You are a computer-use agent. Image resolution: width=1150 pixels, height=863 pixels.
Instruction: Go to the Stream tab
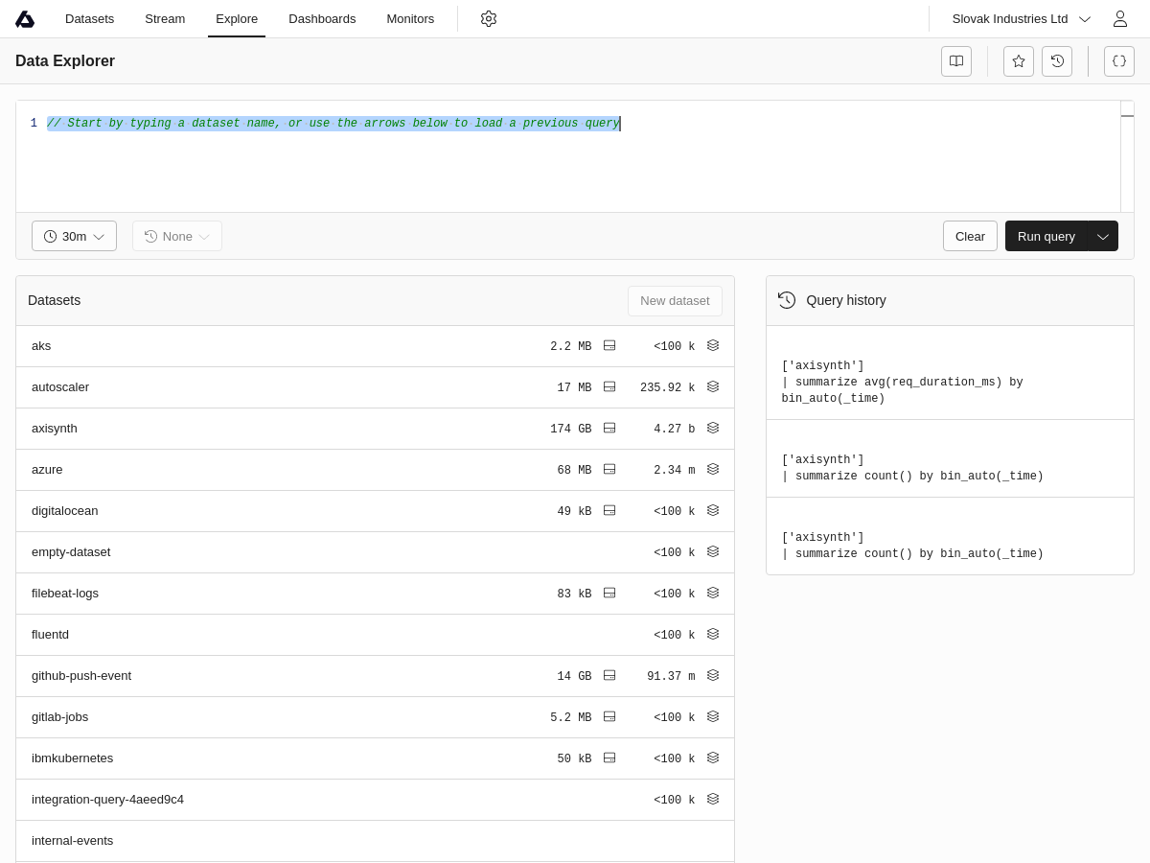coord(165,19)
